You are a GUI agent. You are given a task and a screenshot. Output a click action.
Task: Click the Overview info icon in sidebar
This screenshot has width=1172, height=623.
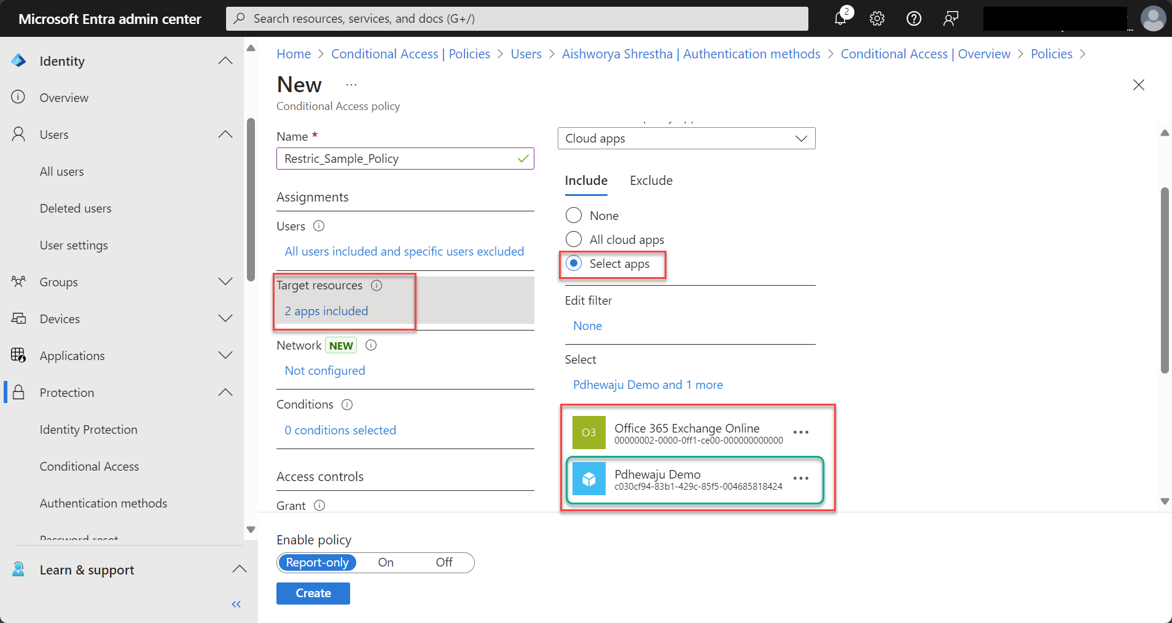tap(18, 97)
